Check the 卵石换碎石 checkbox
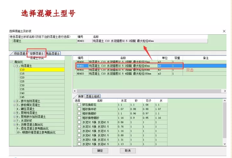The width and height of the screenshot is (232, 158). tap(79, 105)
